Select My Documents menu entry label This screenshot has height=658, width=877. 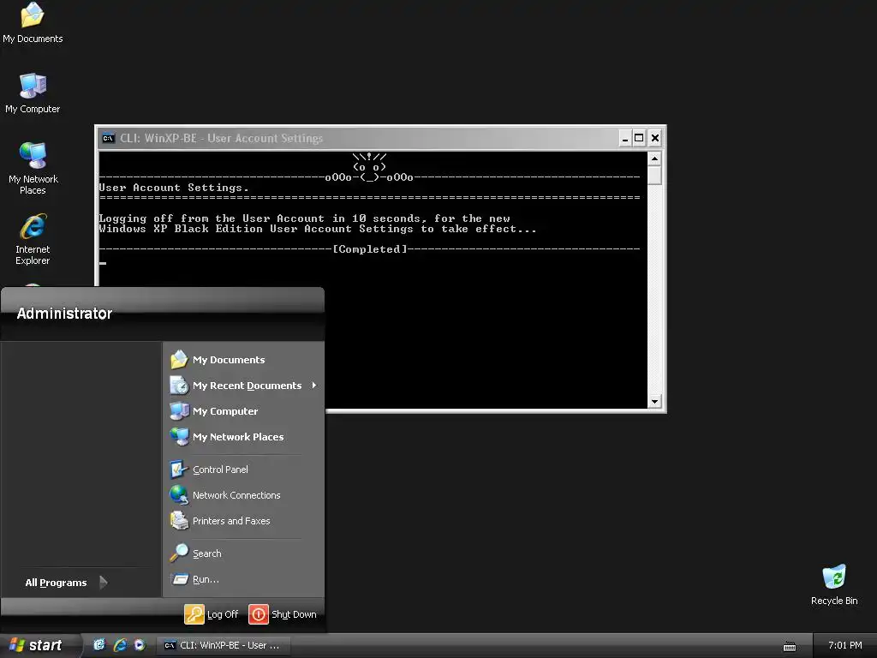[229, 360]
